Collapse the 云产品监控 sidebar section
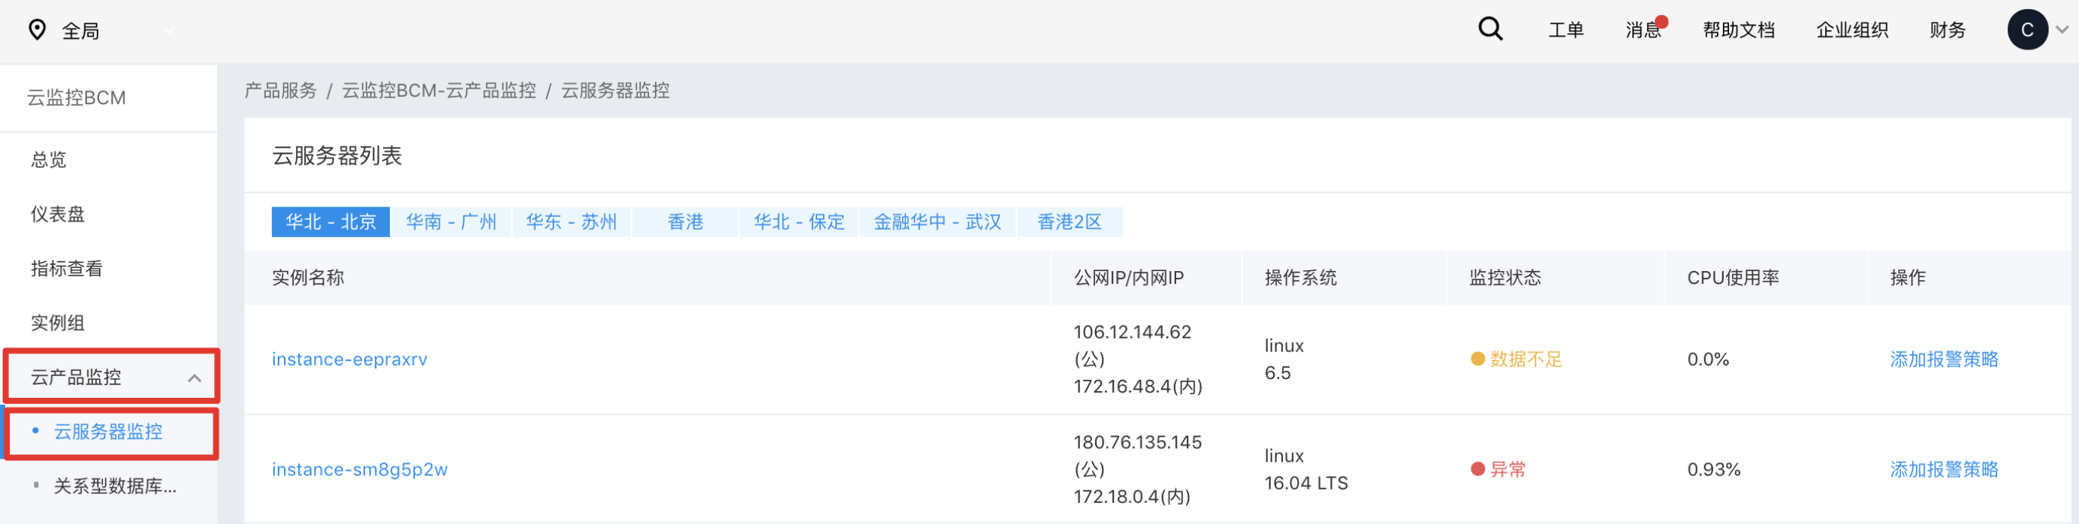2079x524 pixels. 194,378
